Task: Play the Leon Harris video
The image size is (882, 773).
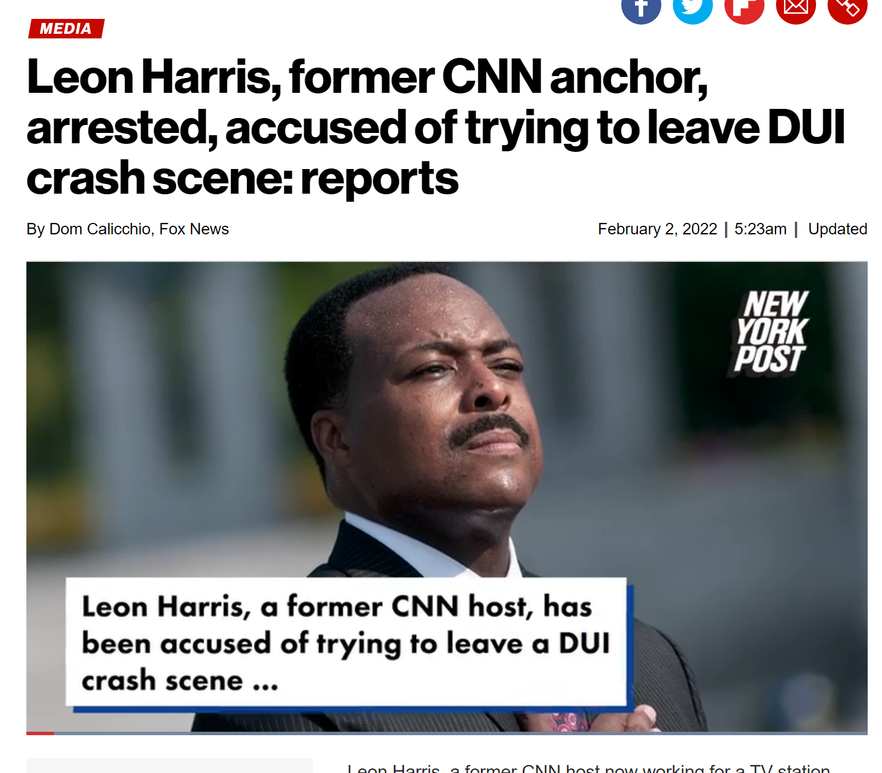Action: [446, 496]
